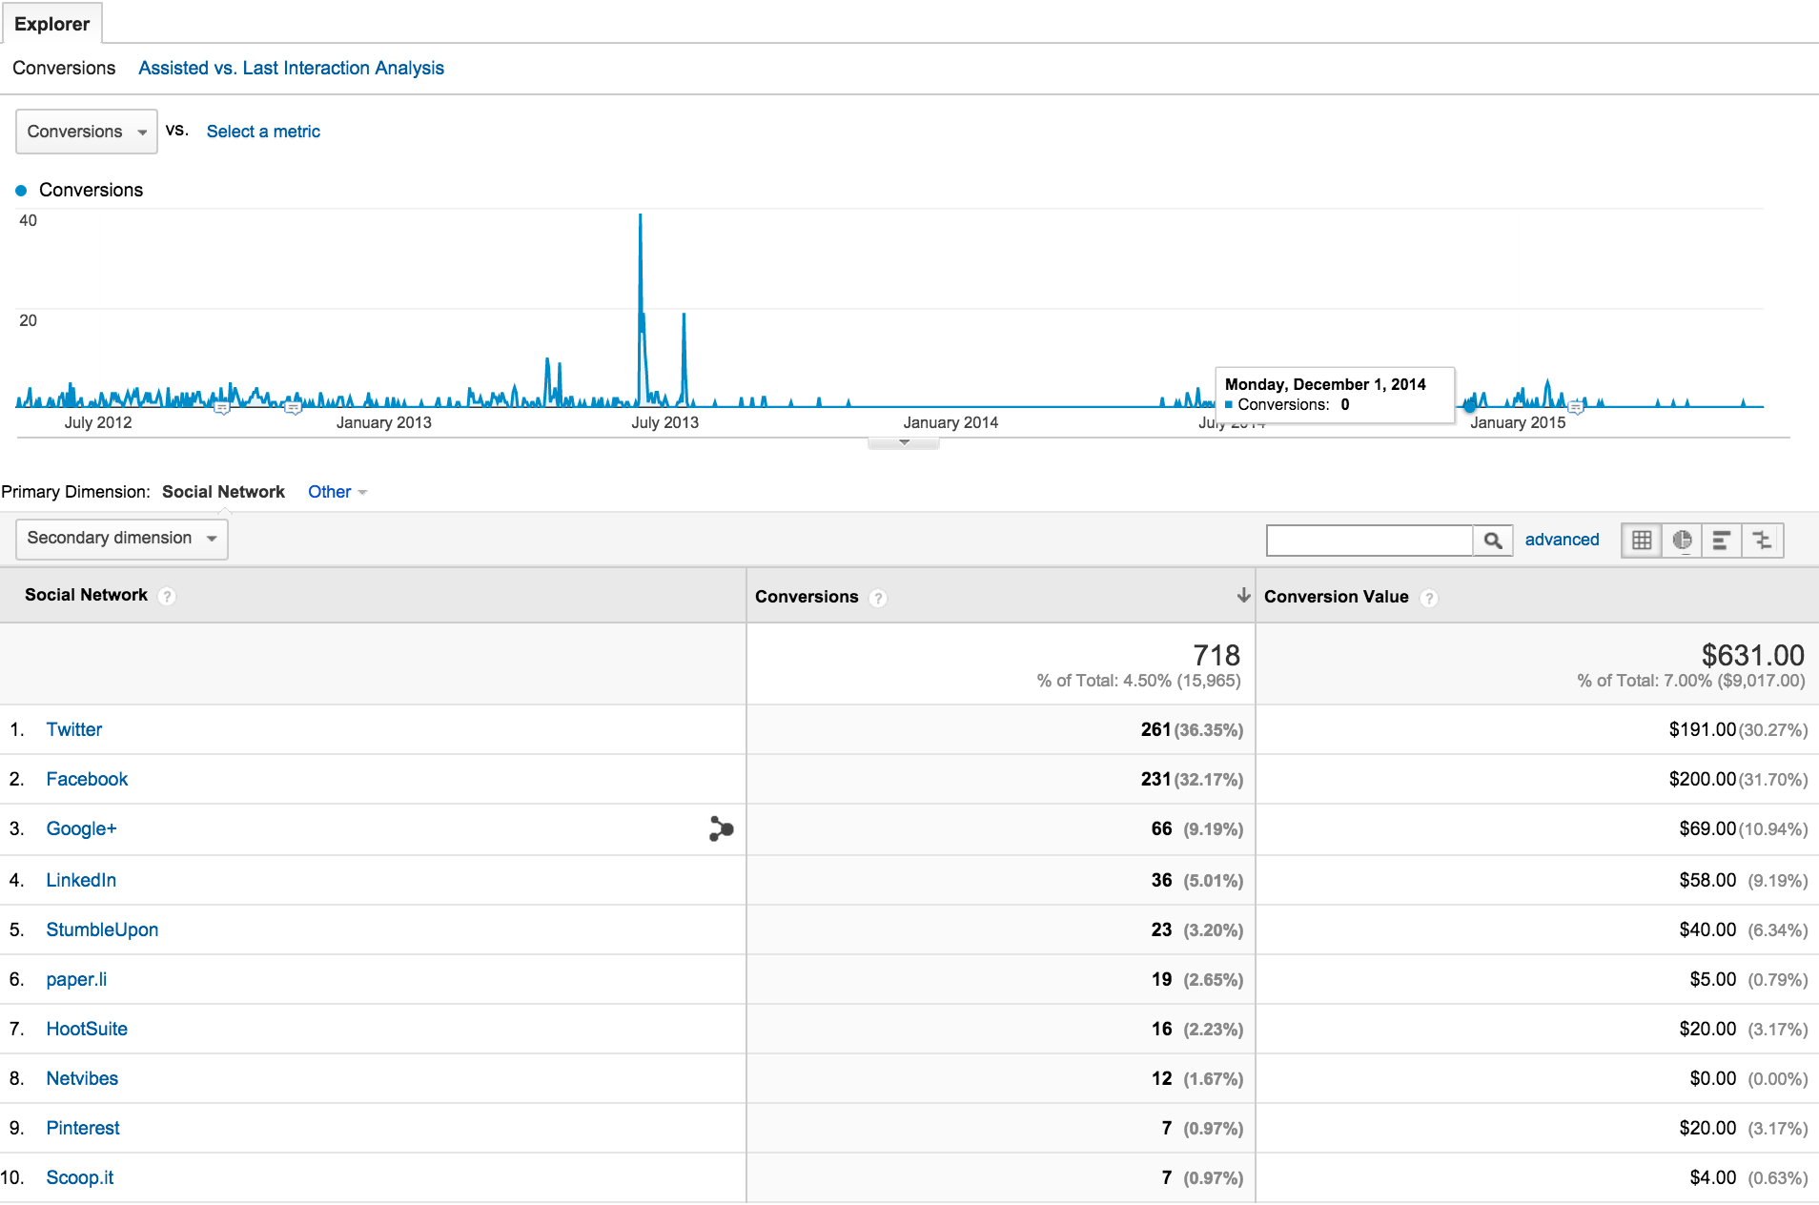1819x1205 pixels.
Task: Switch to data table view icon
Action: [x=1642, y=541]
